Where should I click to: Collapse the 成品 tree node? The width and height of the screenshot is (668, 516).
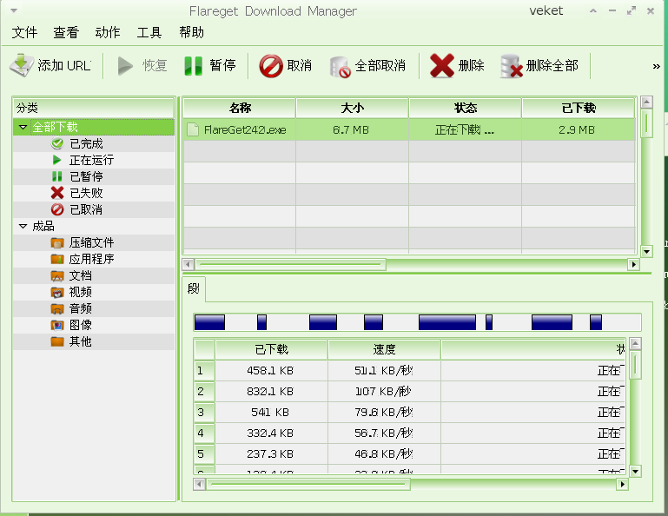(x=23, y=226)
